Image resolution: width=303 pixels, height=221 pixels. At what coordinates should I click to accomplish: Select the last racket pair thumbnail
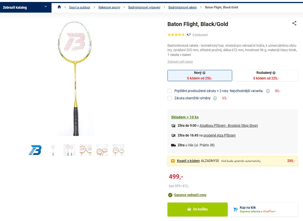(x=118, y=150)
